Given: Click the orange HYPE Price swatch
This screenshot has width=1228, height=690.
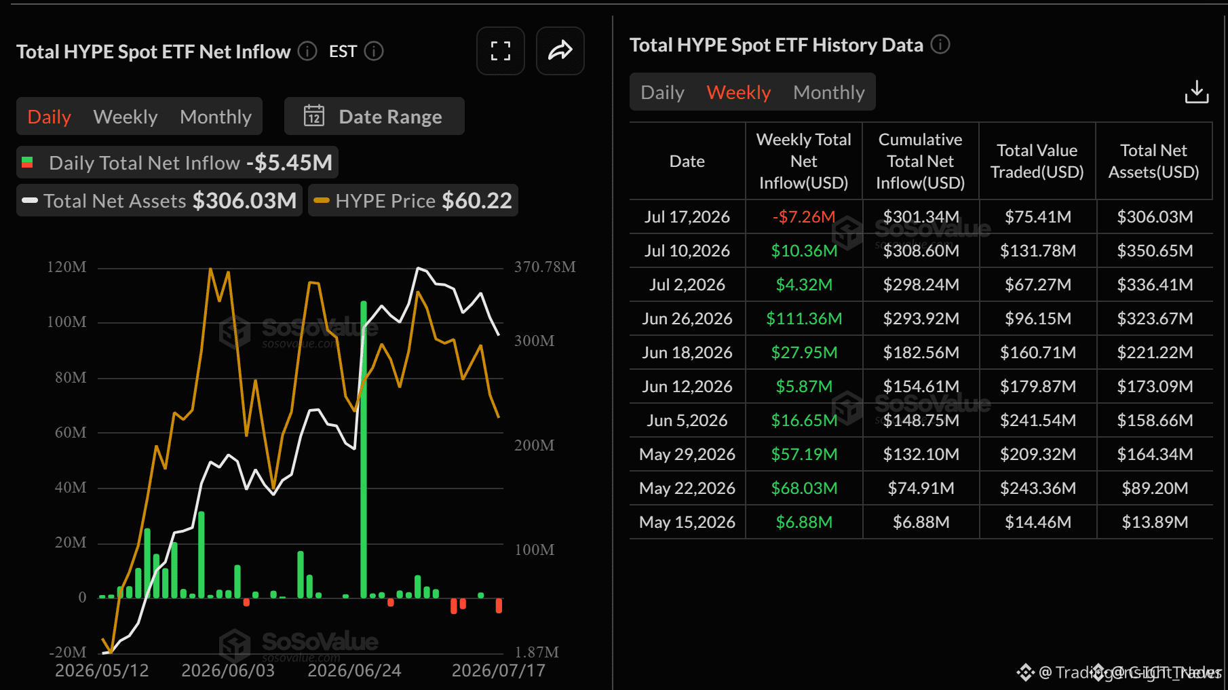Looking at the screenshot, I should pyautogui.click(x=322, y=200).
